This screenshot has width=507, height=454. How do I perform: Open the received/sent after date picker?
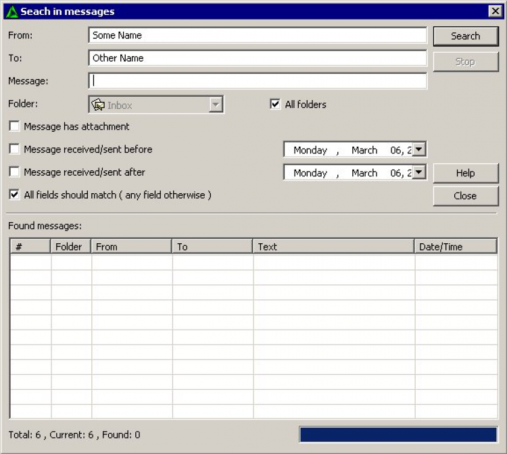(419, 173)
